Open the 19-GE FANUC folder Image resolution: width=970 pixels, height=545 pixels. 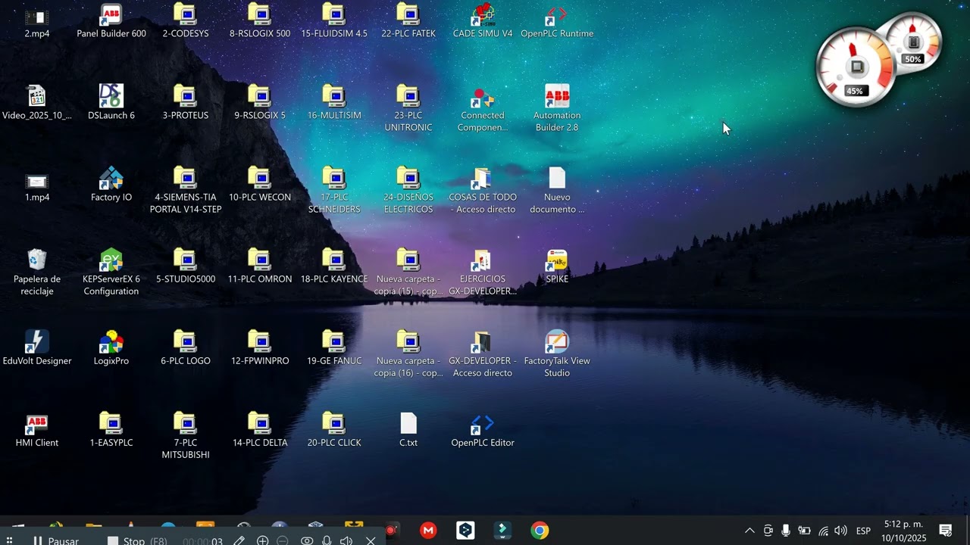pos(334,348)
